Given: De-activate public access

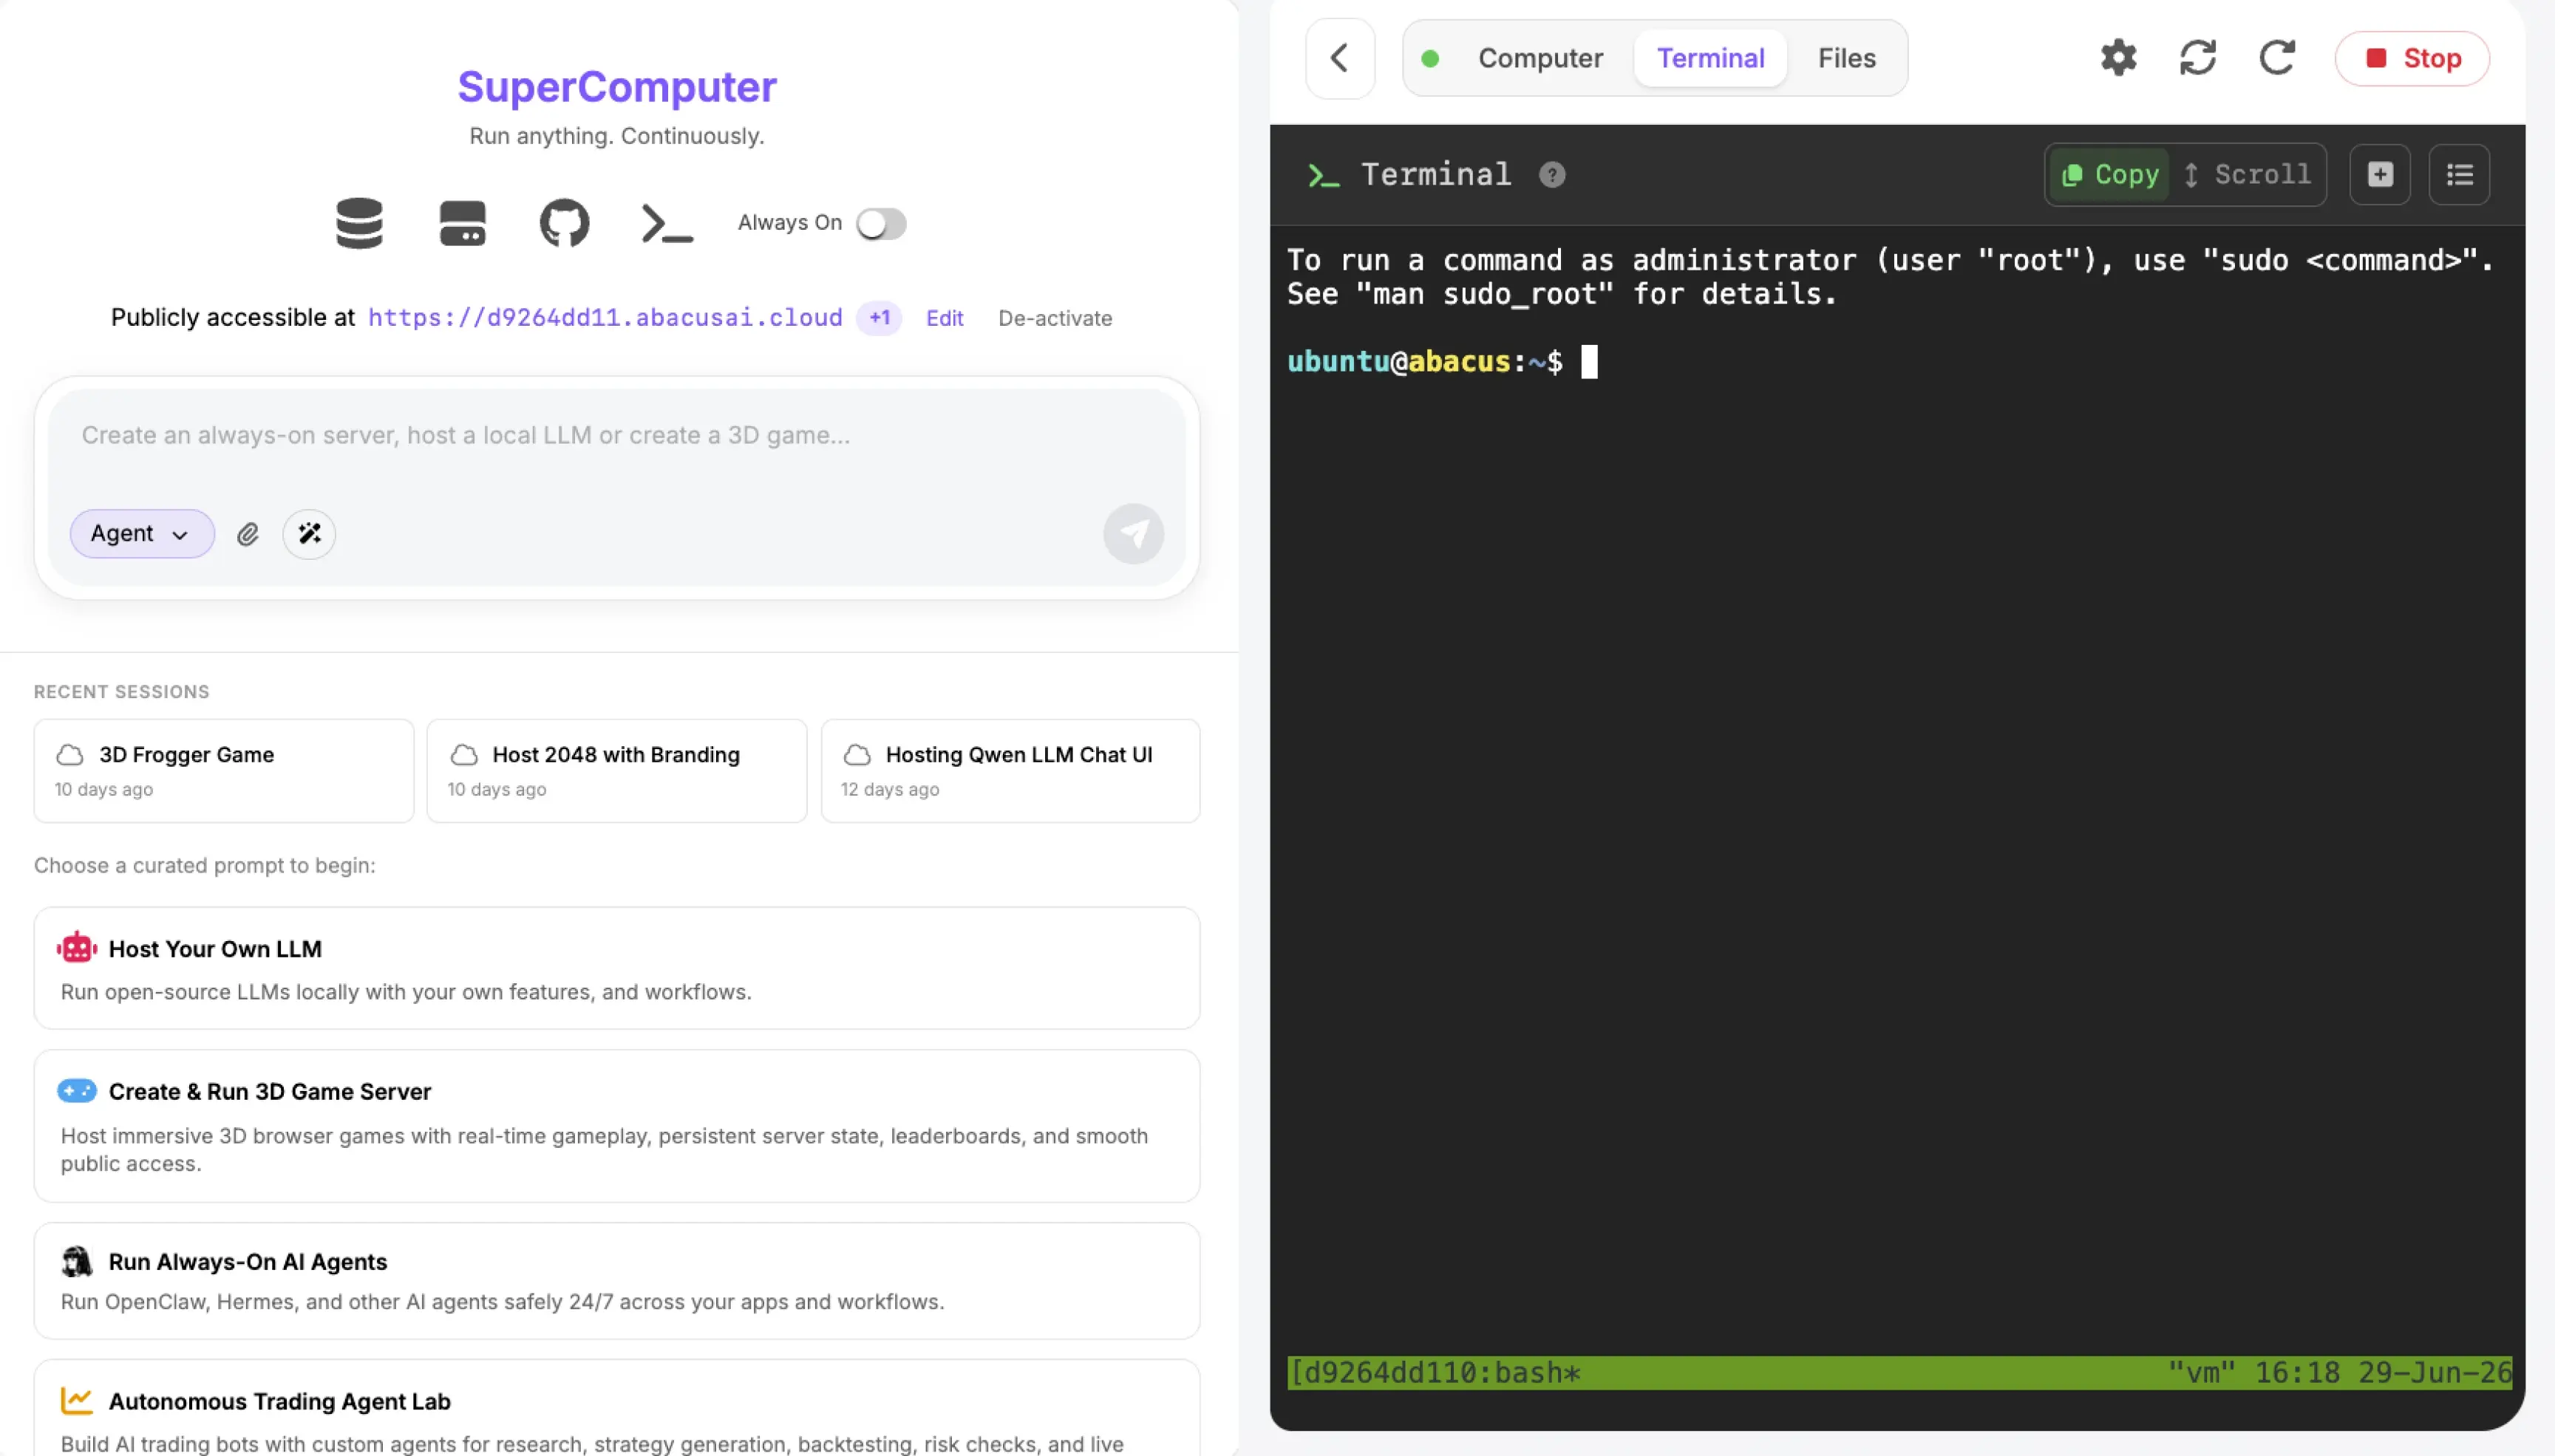Looking at the screenshot, I should point(1055,318).
